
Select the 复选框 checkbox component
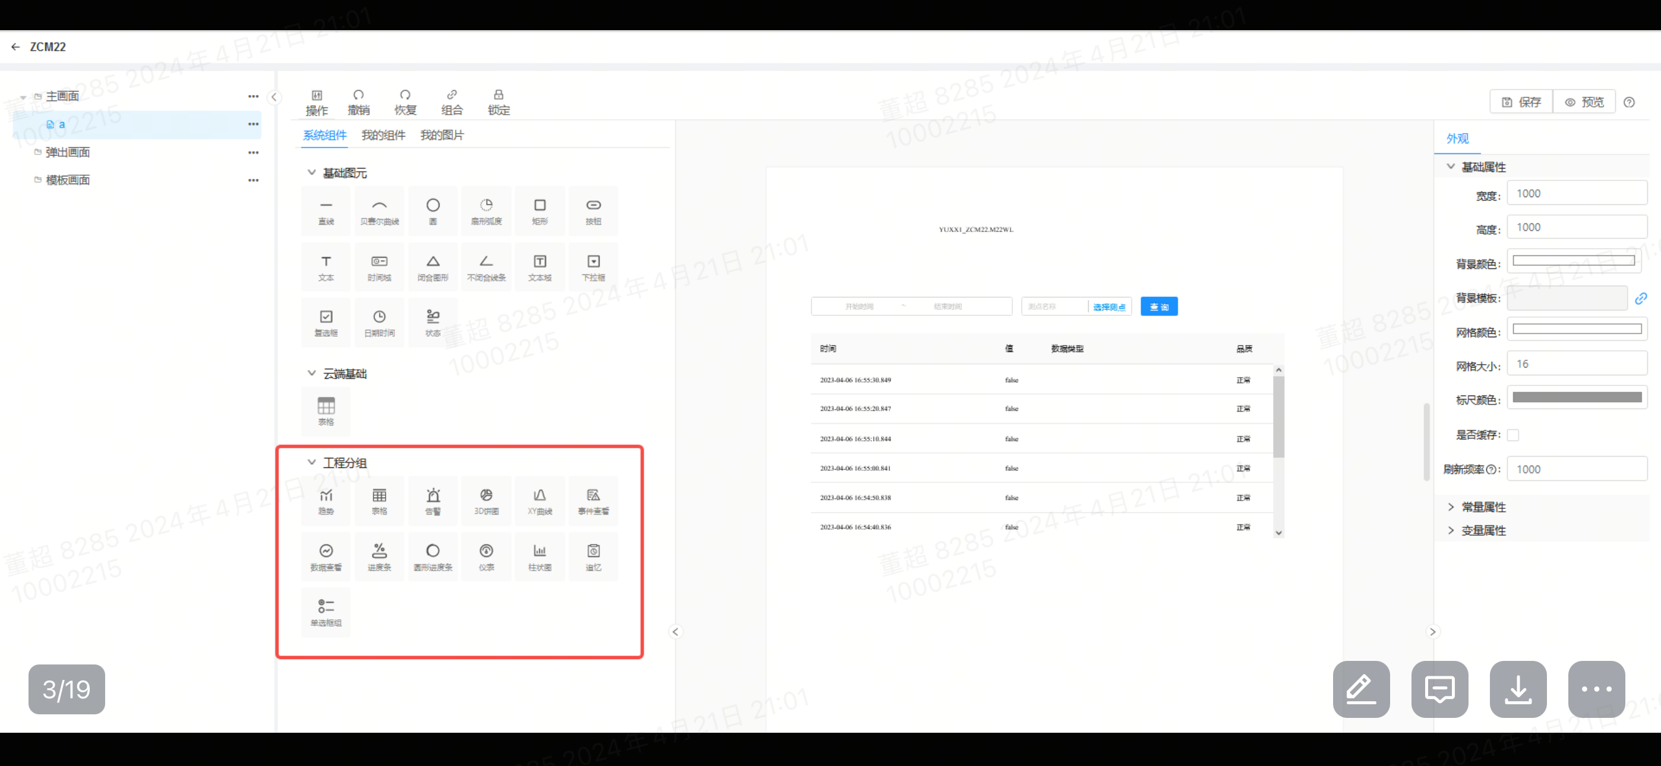point(326,322)
